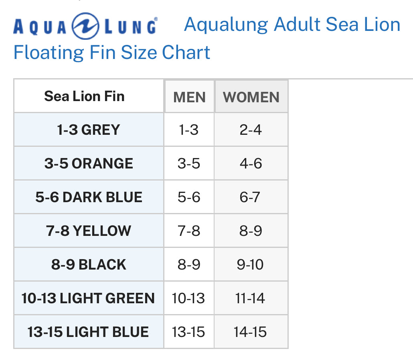Viewport: 413px width, 353px height.
Task: Open the Aqualung Adult Sea Lion link
Action: (x=292, y=24)
